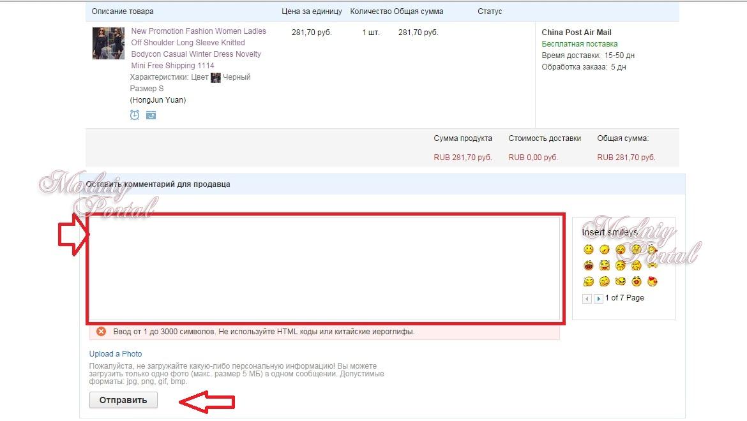Image resolution: width=747 pixels, height=421 pixels.
Task: Open the Upload a Photo link
Action: (116, 354)
